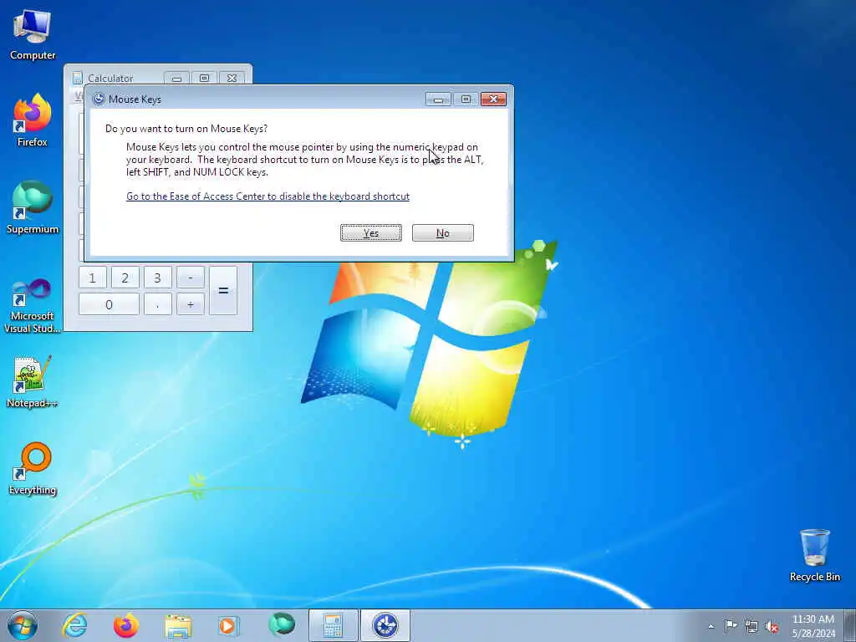Launch Supermium from the taskbar
Image resolution: width=856 pixels, height=642 pixels.
pyautogui.click(x=281, y=625)
